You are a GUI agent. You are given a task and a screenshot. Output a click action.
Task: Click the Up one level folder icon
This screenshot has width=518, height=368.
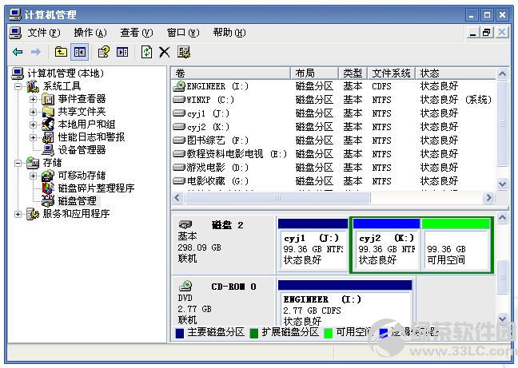(x=61, y=52)
